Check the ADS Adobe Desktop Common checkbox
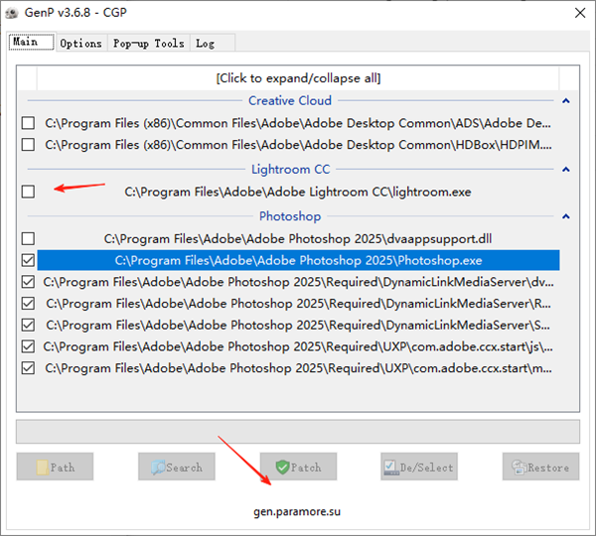 point(28,123)
